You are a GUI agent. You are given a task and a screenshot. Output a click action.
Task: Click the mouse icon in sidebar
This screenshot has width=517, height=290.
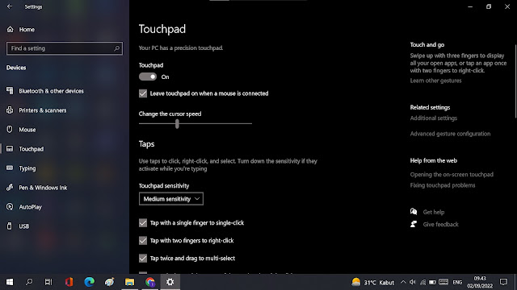point(10,129)
